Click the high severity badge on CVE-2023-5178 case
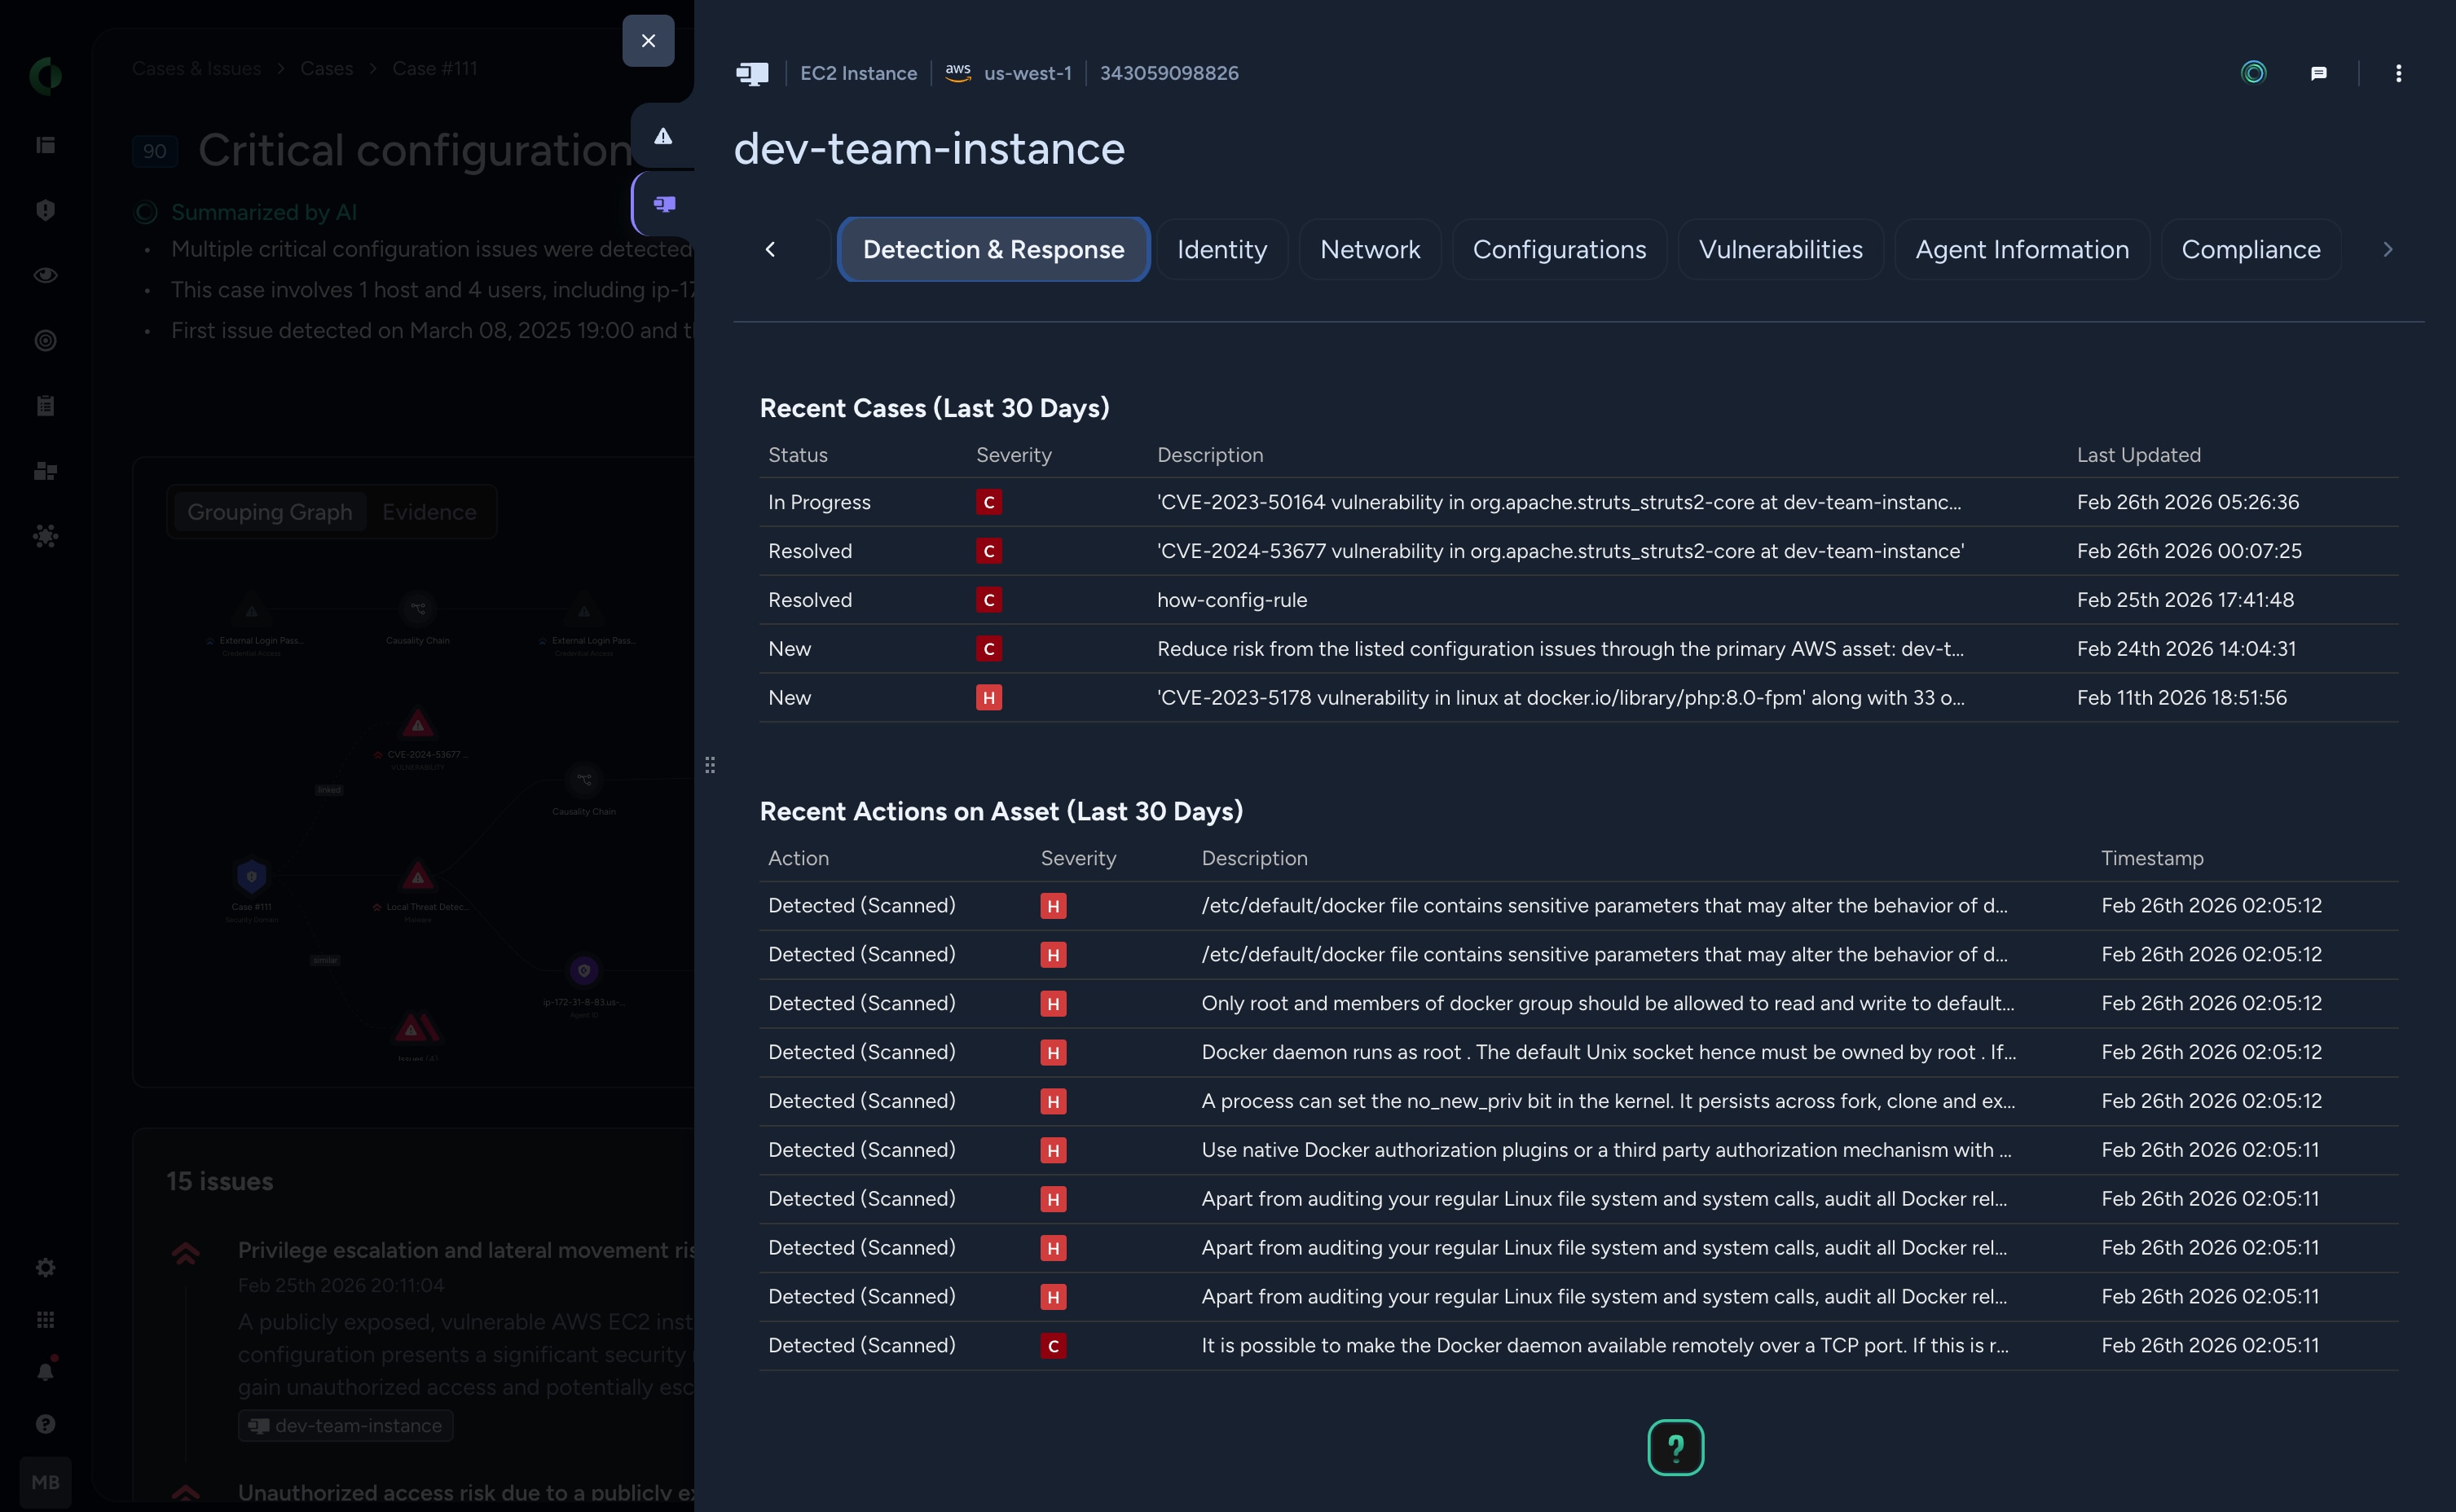The height and width of the screenshot is (1512, 2456). click(988, 698)
